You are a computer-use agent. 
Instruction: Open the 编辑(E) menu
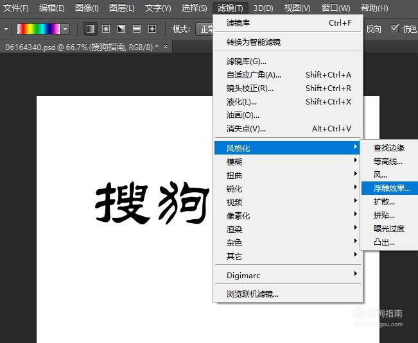52,8
